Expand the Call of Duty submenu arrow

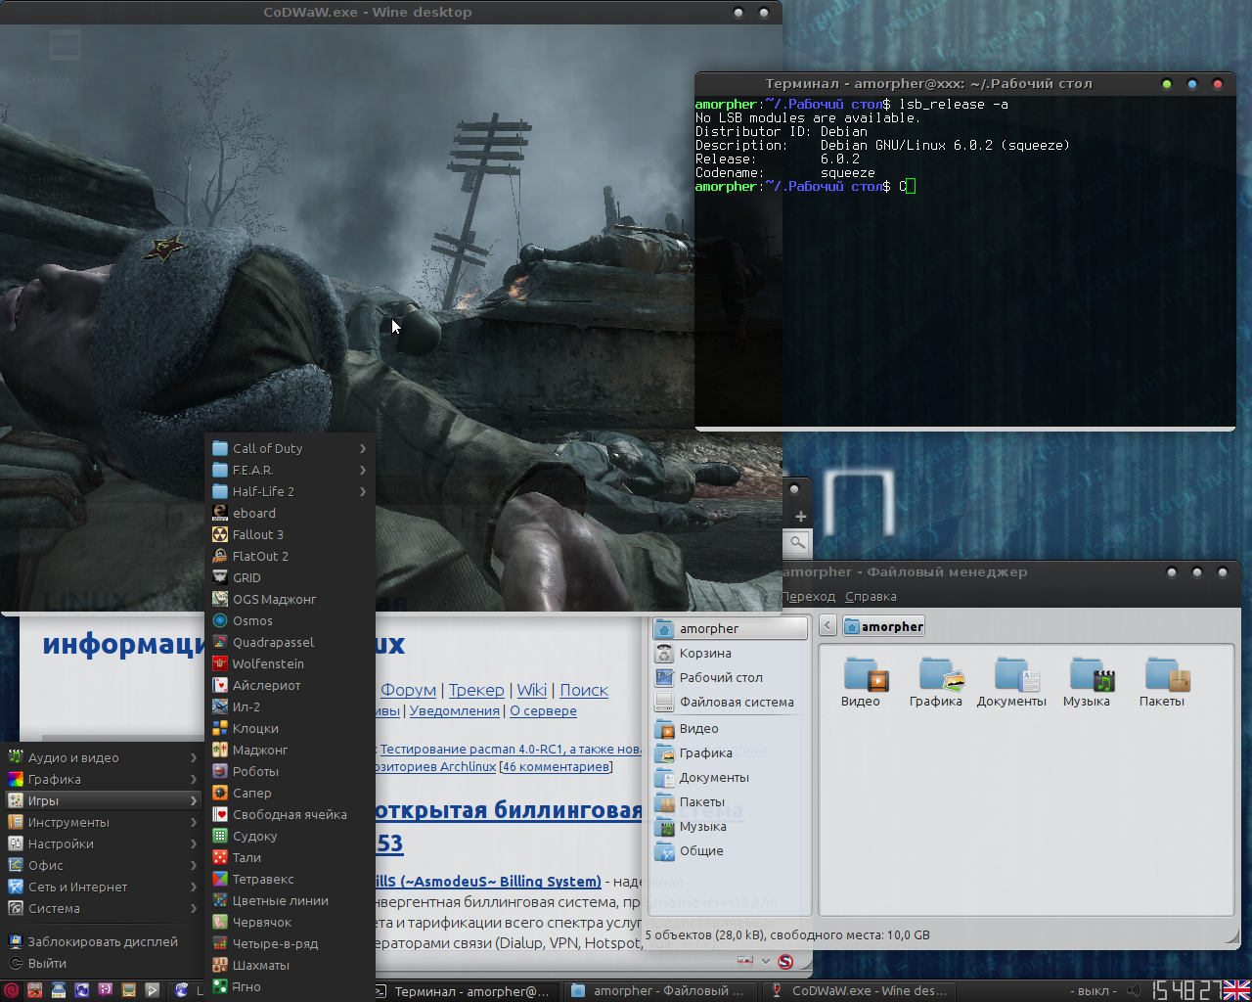pos(363,448)
